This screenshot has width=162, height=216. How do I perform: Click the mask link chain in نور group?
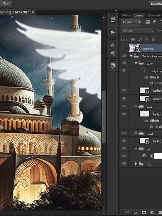point(151,156)
